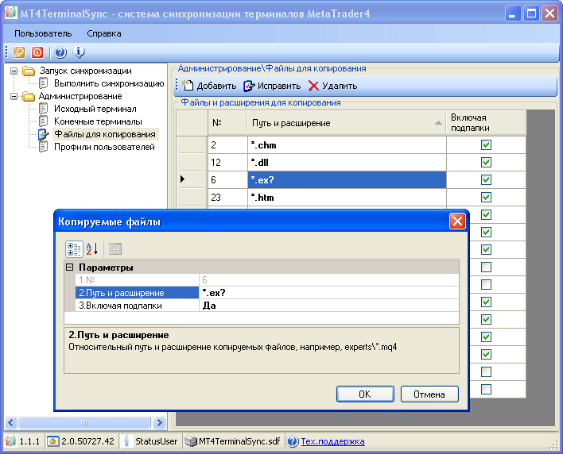Click the info 'i' balloon toolbar icon
The image size is (563, 454).
pyautogui.click(x=79, y=52)
